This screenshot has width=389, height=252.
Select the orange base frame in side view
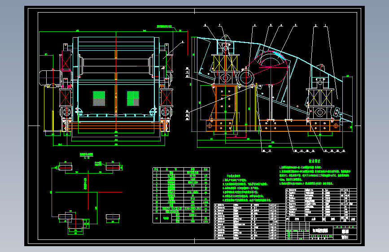coord(273,126)
